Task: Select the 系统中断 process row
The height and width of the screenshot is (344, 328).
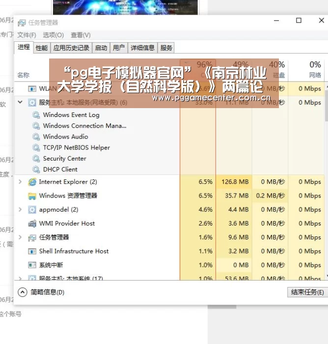Action: coord(169,265)
